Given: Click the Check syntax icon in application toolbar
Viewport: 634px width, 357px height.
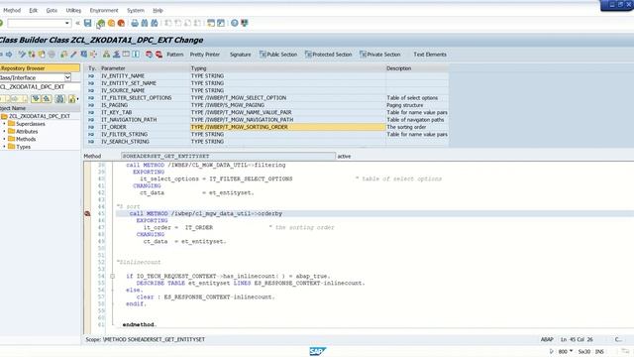Looking at the screenshot, I should point(63,55).
